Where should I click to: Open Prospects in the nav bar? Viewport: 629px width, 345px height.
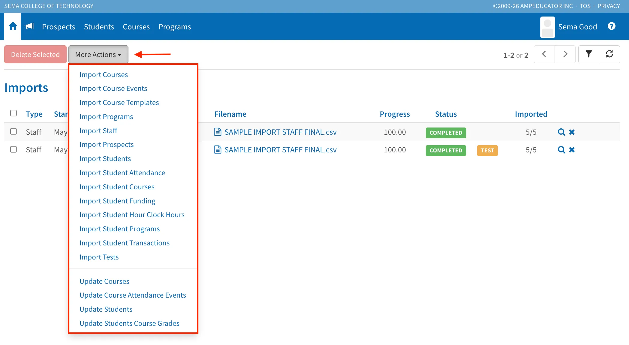click(59, 27)
